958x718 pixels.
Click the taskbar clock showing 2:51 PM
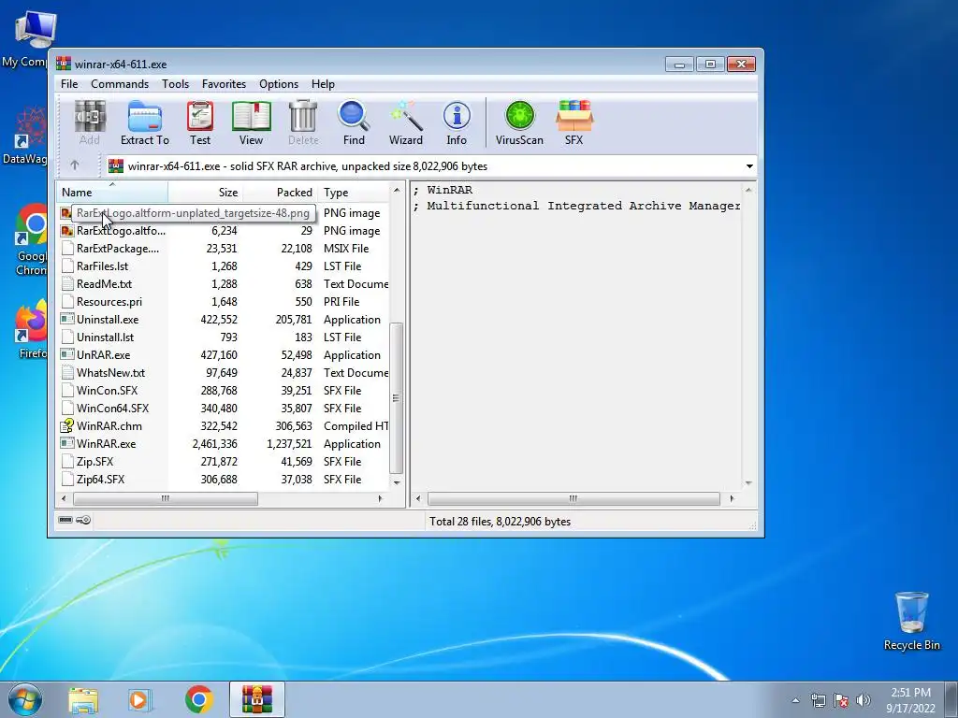point(910,700)
